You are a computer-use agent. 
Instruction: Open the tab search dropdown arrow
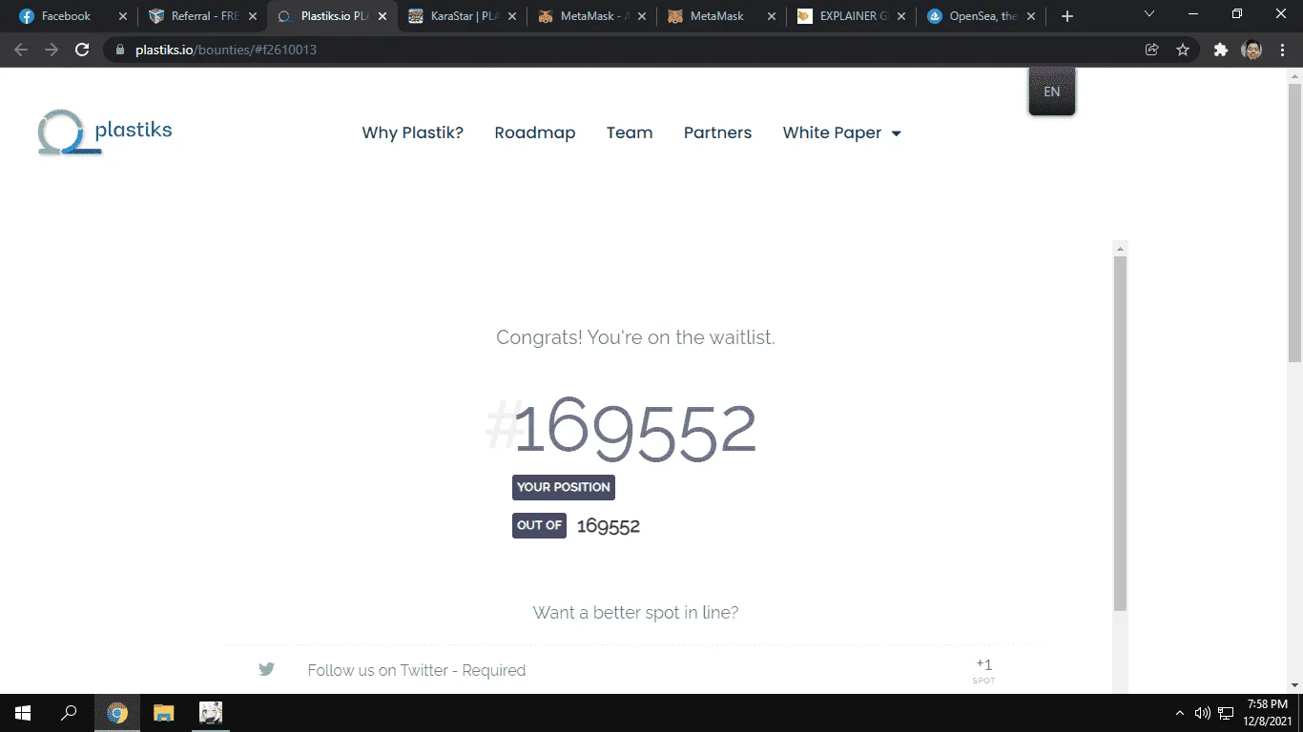pyautogui.click(x=1148, y=14)
